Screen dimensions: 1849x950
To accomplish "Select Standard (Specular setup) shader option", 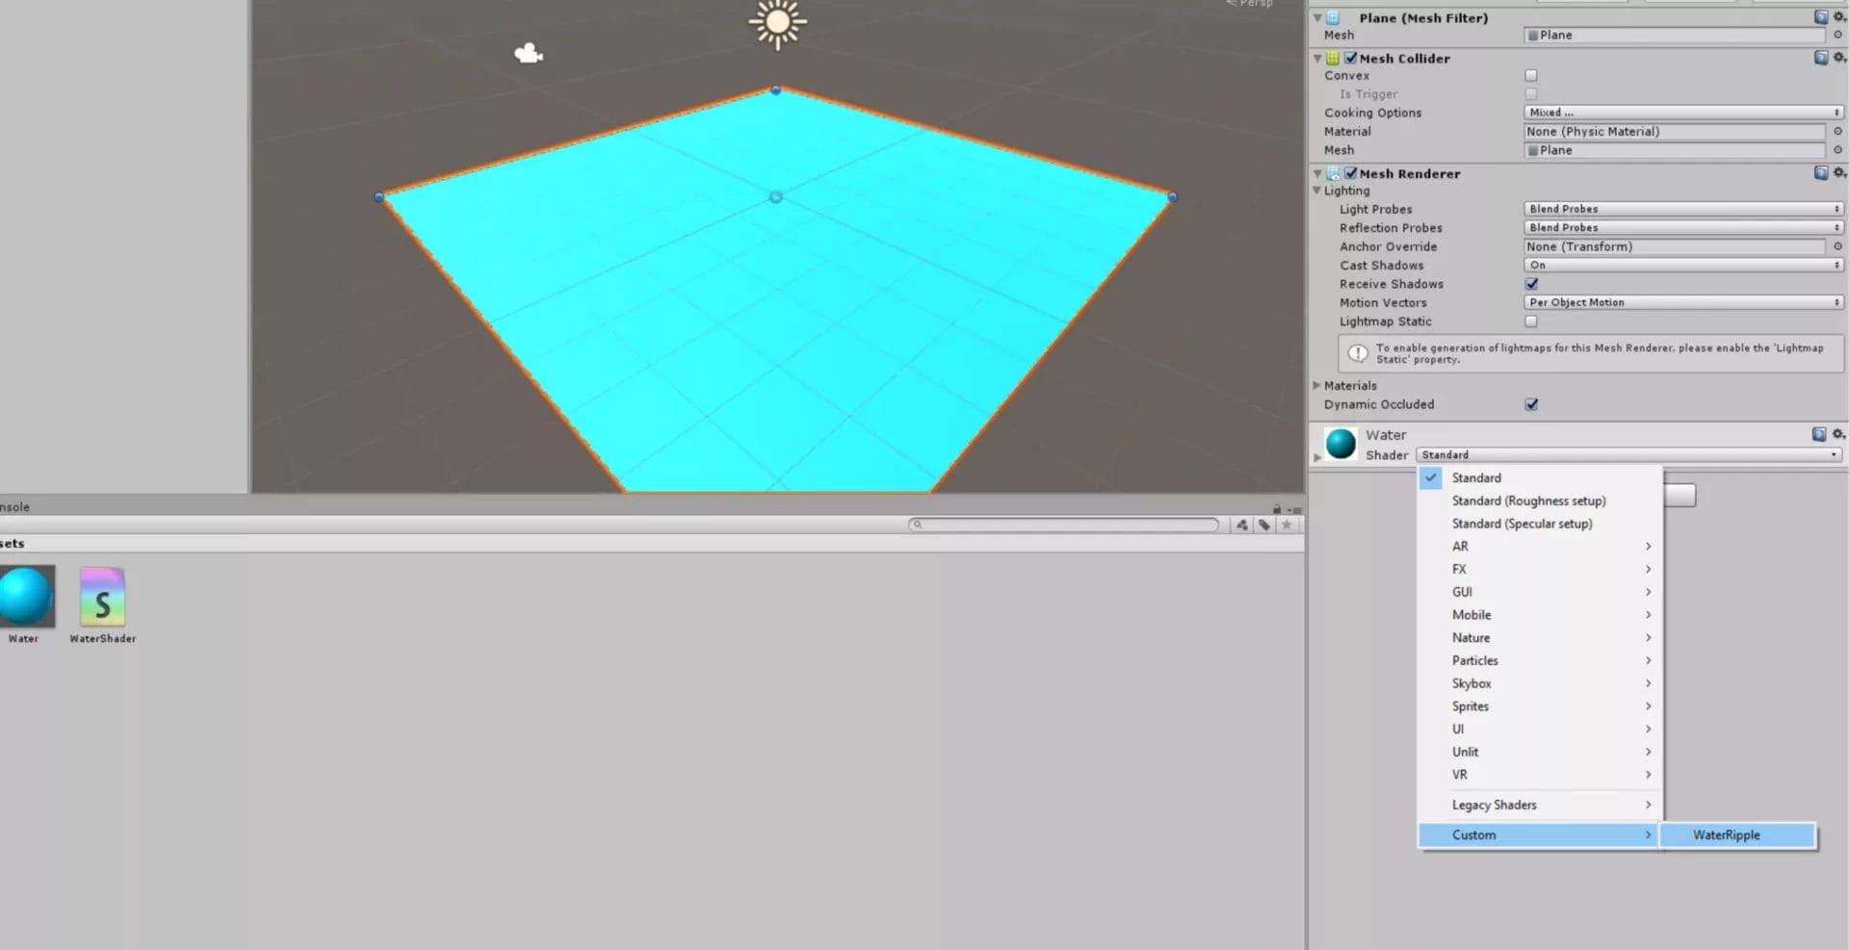I will click(x=1521, y=523).
